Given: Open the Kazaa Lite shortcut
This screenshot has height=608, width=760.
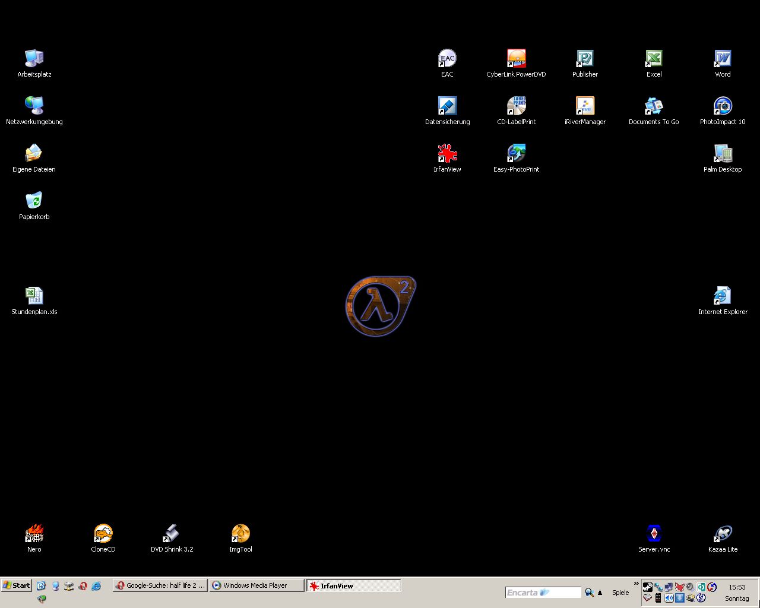Looking at the screenshot, I should coord(723,534).
